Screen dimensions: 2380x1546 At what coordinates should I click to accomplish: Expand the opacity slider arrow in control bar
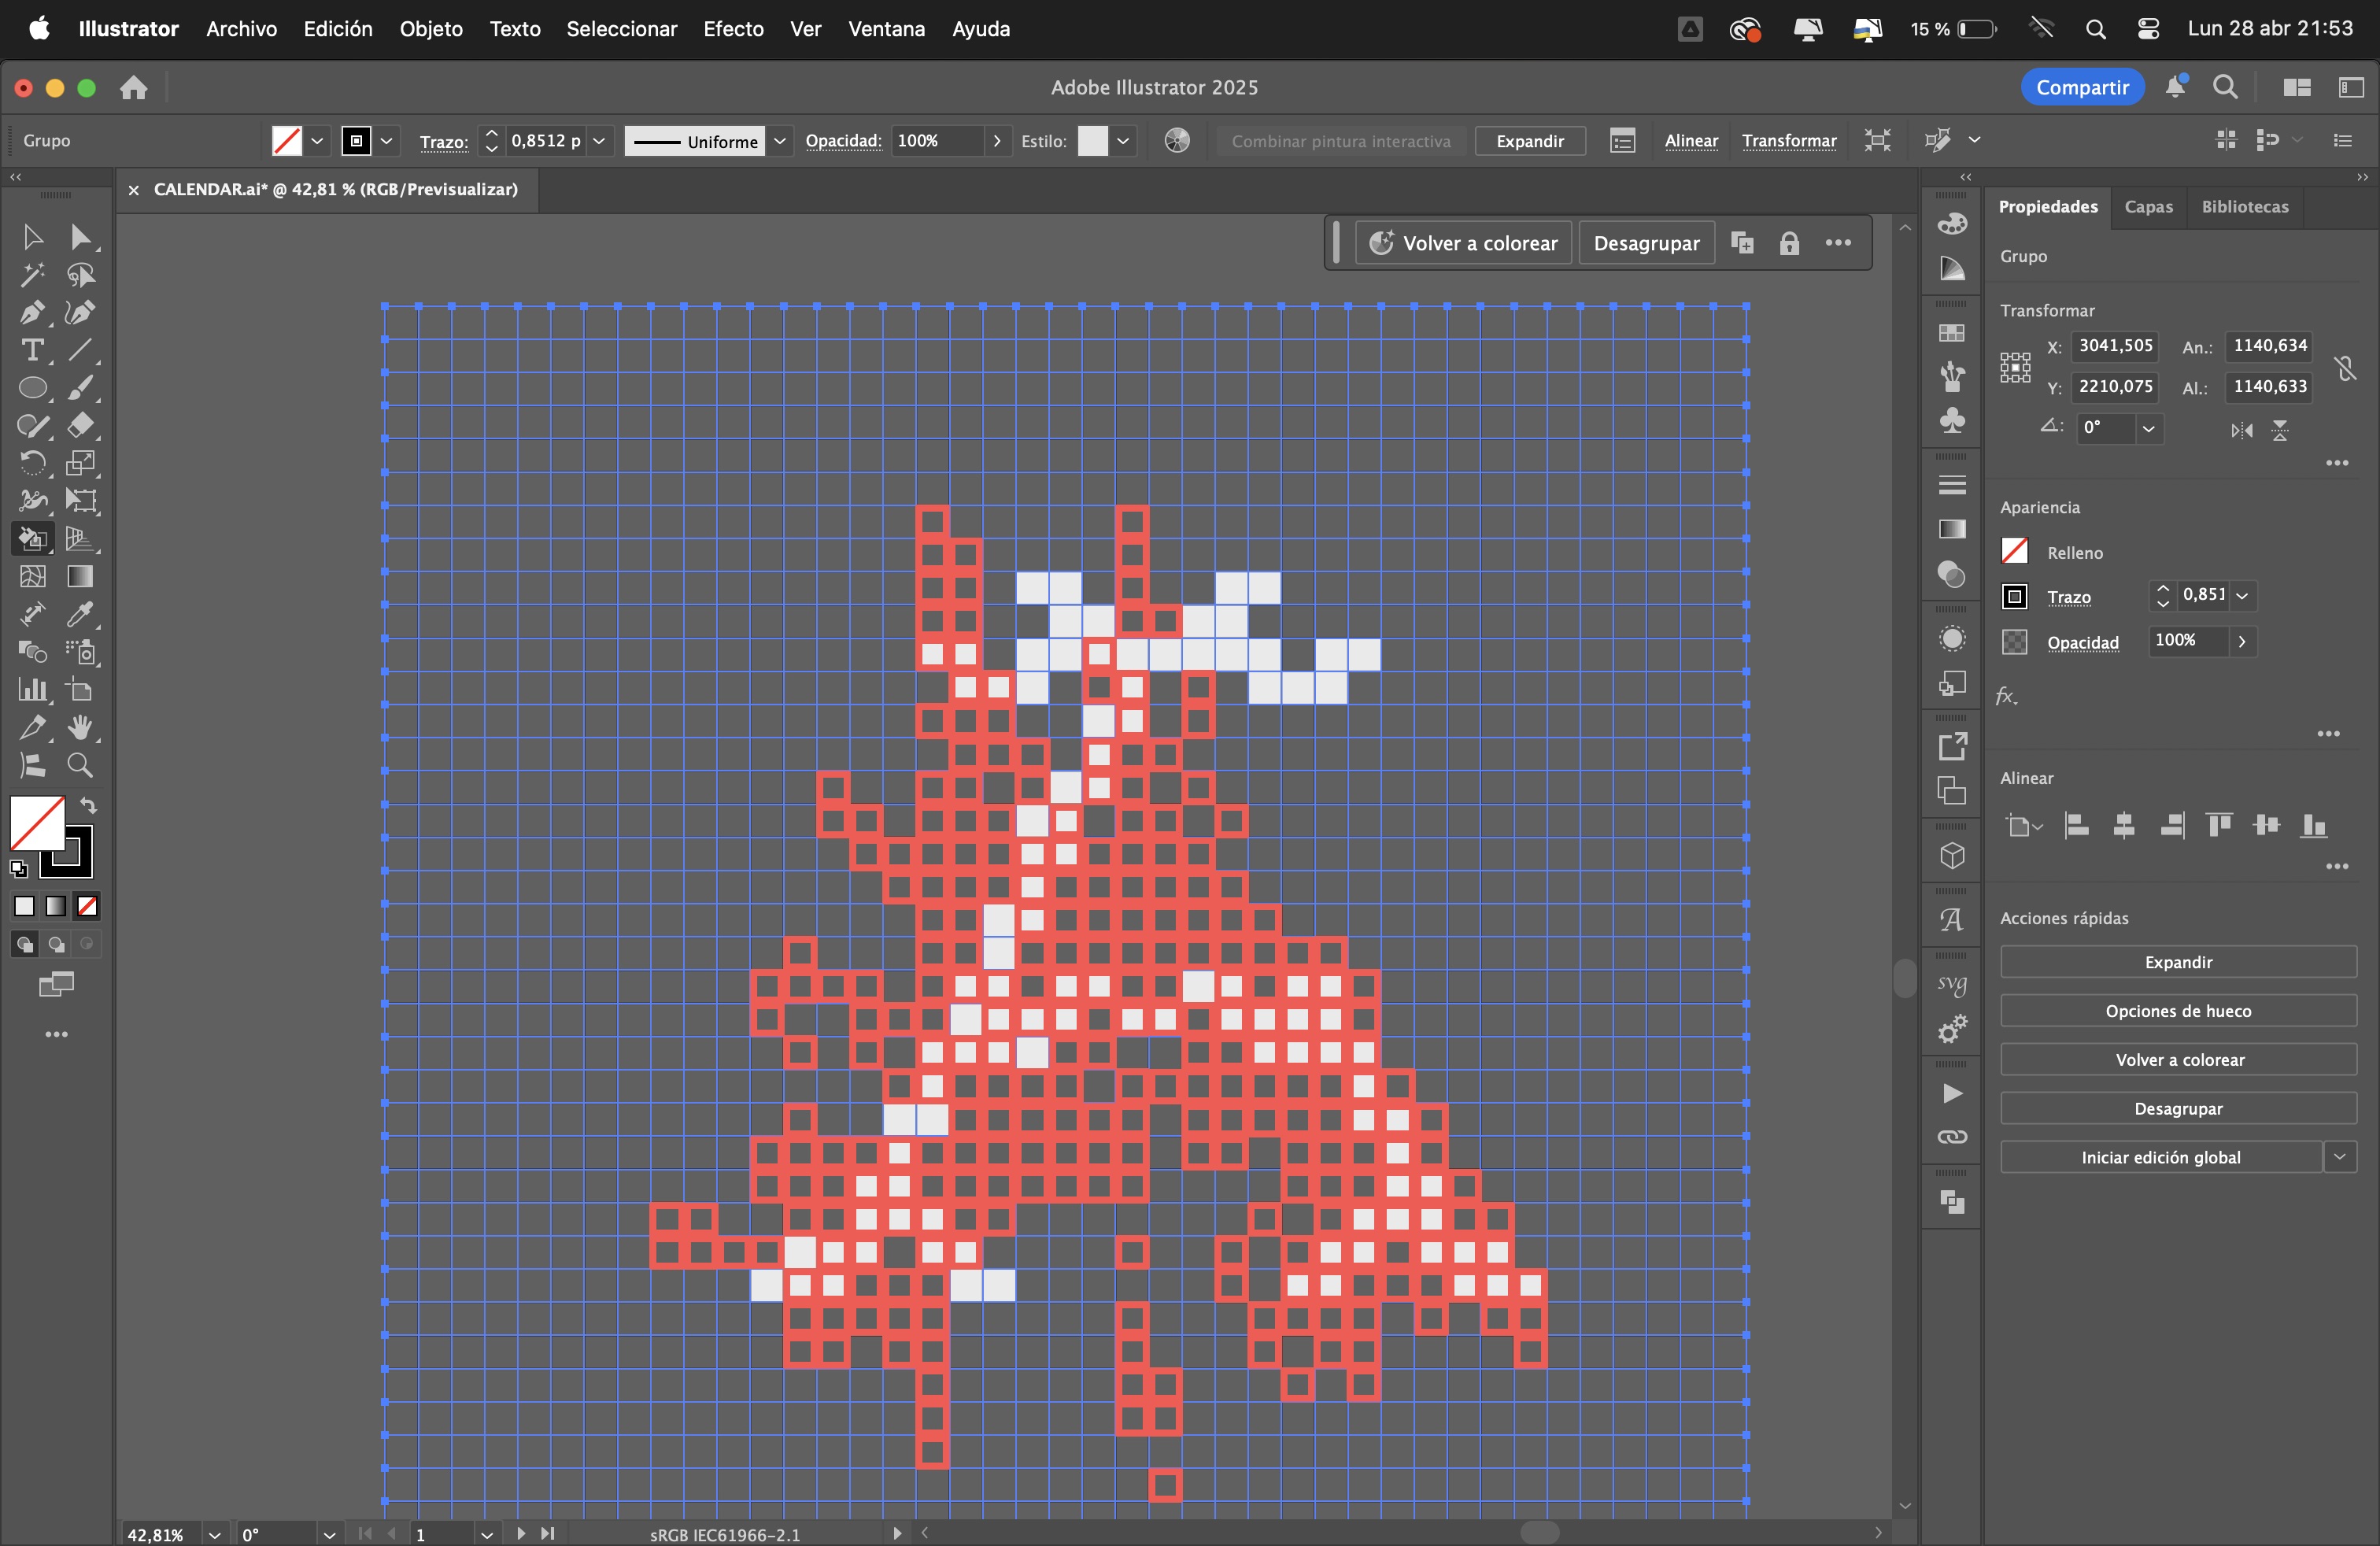click(x=996, y=141)
